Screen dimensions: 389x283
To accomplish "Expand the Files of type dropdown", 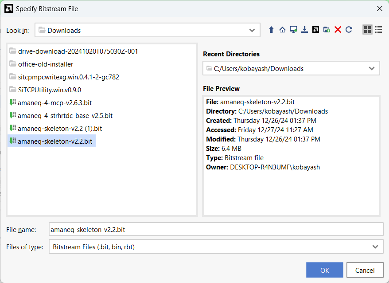I will click(375, 247).
